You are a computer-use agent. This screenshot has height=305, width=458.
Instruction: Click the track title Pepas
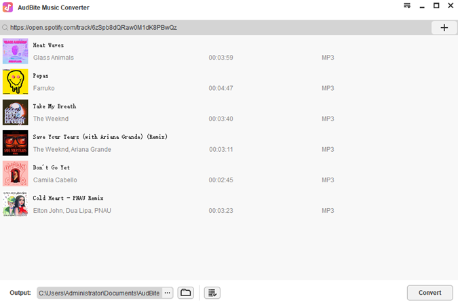click(x=41, y=76)
